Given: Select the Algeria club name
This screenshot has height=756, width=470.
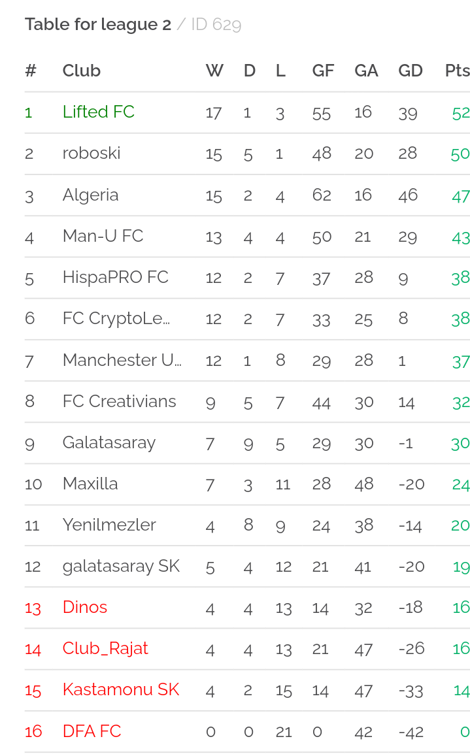Looking at the screenshot, I should (91, 195).
